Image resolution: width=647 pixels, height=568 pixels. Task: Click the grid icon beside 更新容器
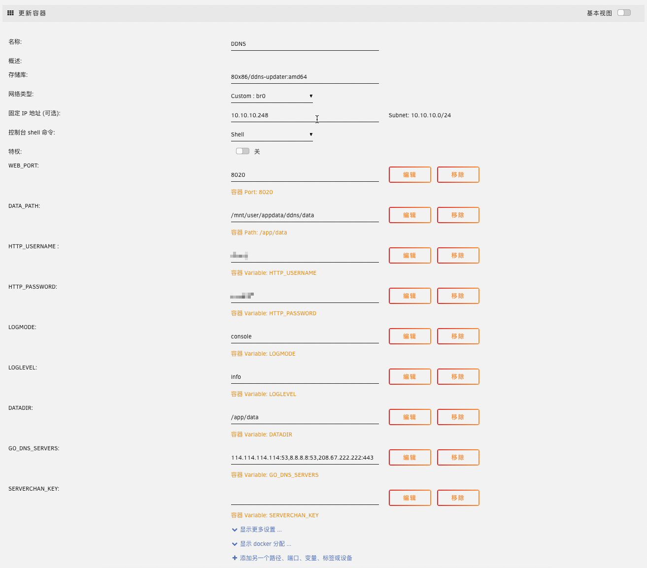tap(10, 13)
